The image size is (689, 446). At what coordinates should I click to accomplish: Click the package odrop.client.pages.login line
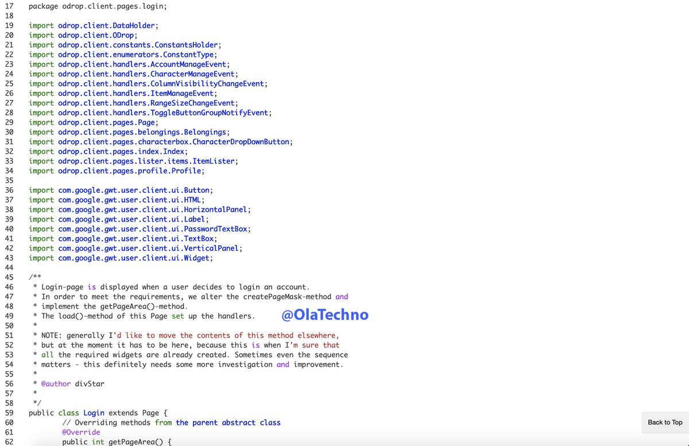tap(98, 6)
